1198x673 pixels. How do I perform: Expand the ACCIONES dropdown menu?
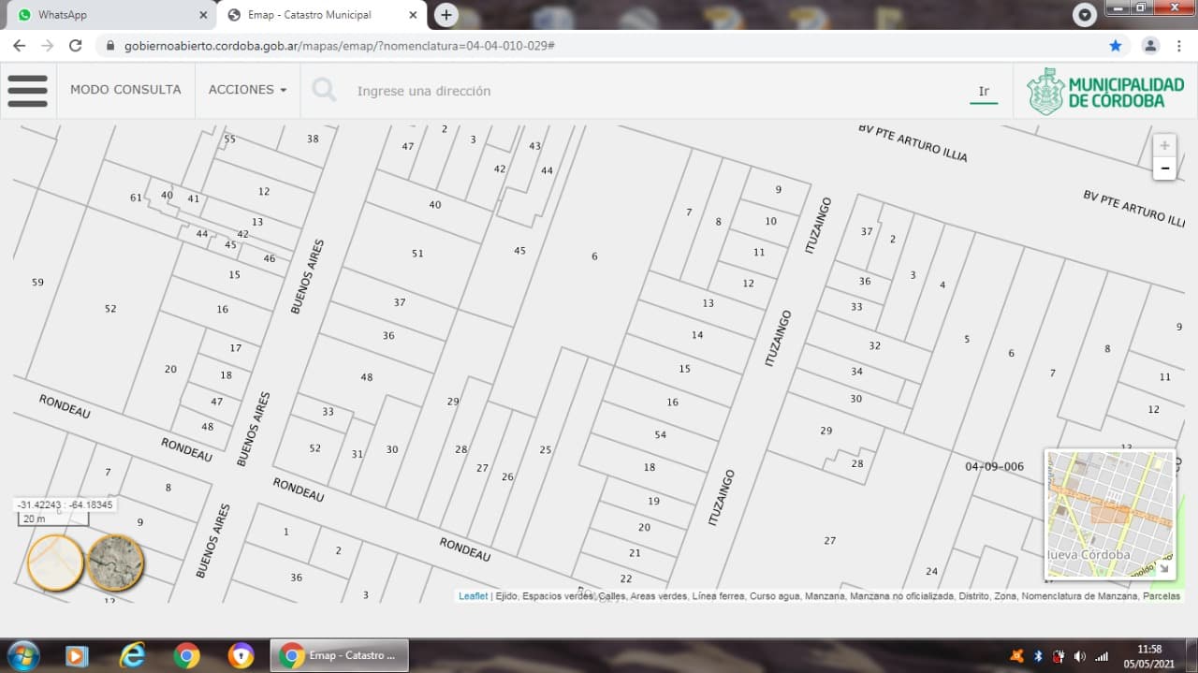pyautogui.click(x=247, y=90)
